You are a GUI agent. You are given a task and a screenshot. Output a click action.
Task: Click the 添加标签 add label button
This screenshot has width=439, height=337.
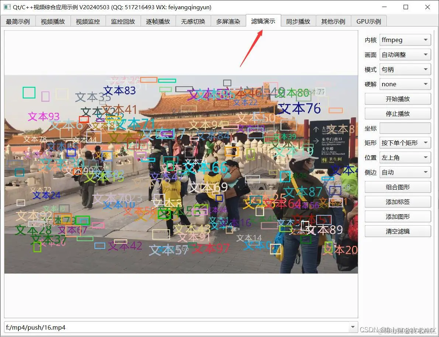point(397,202)
